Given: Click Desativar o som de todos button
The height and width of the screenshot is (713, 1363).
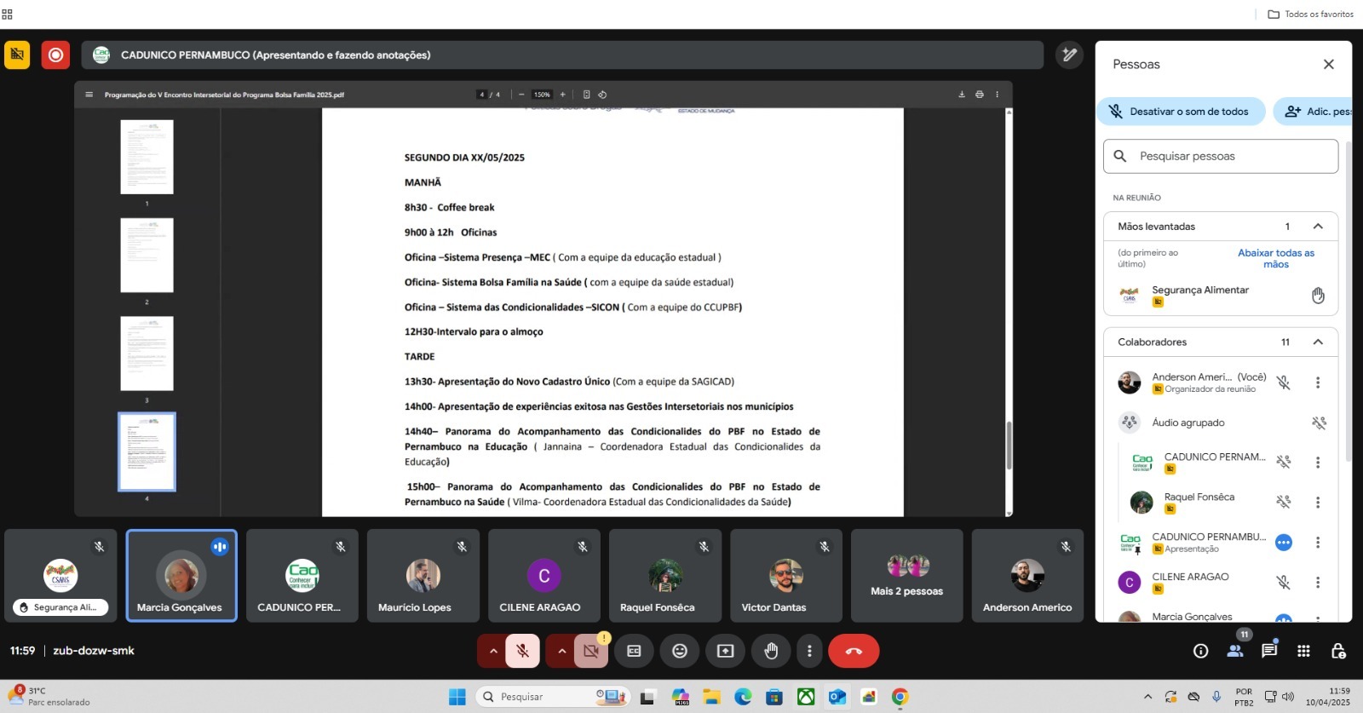Looking at the screenshot, I should pos(1180,112).
